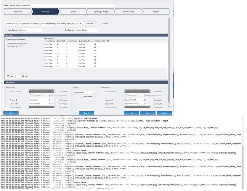This screenshot has width=247, height=191.
Task: Open the Pipetting Settings step
Action: (101, 12)
